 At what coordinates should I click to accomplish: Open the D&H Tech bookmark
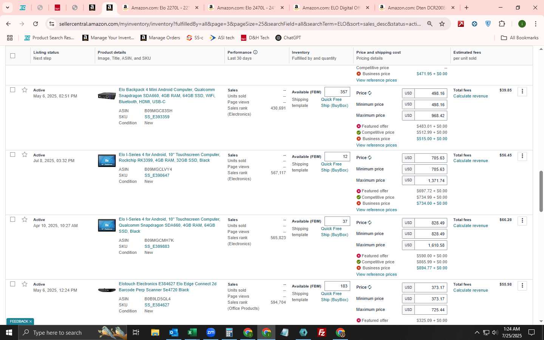pyautogui.click(x=255, y=38)
